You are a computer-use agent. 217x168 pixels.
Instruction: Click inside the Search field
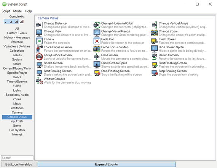point(17,158)
